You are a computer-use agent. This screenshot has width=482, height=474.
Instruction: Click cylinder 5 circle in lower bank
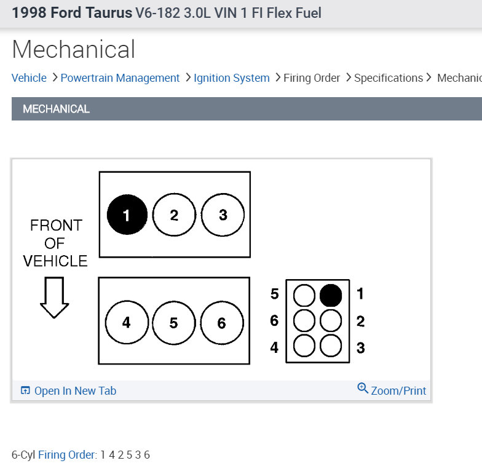coord(173,322)
